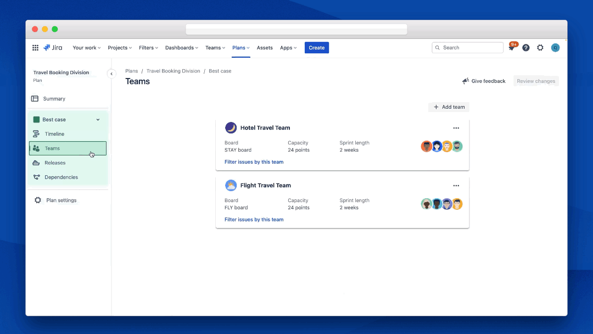Open Plan settings via the gear icon
The width and height of the screenshot is (593, 334).
coord(60,200)
